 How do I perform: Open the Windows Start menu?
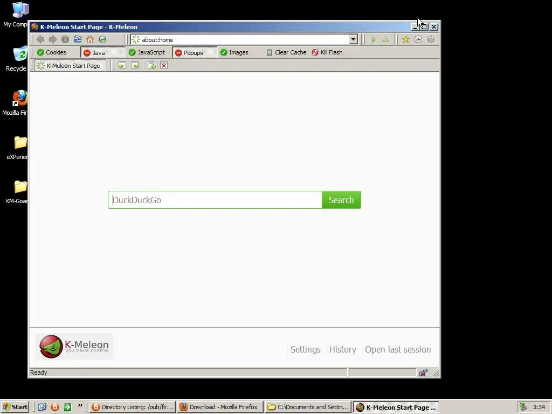coord(15,407)
